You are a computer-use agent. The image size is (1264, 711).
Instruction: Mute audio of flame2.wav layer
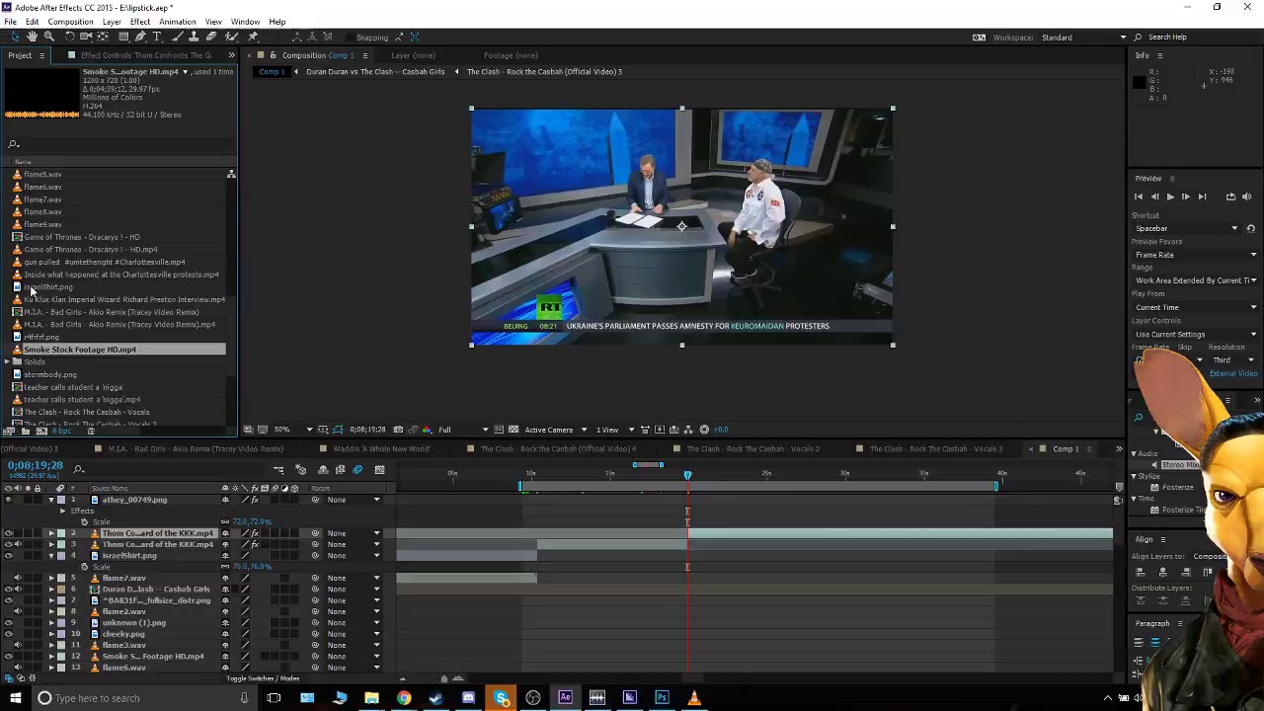coord(18,611)
